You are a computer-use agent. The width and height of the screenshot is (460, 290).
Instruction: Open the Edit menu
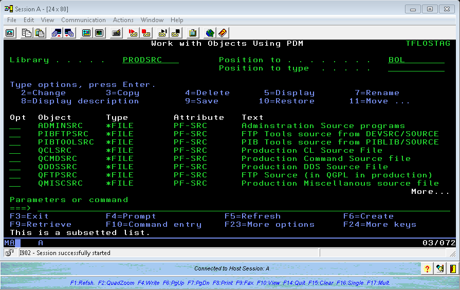click(29, 20)
